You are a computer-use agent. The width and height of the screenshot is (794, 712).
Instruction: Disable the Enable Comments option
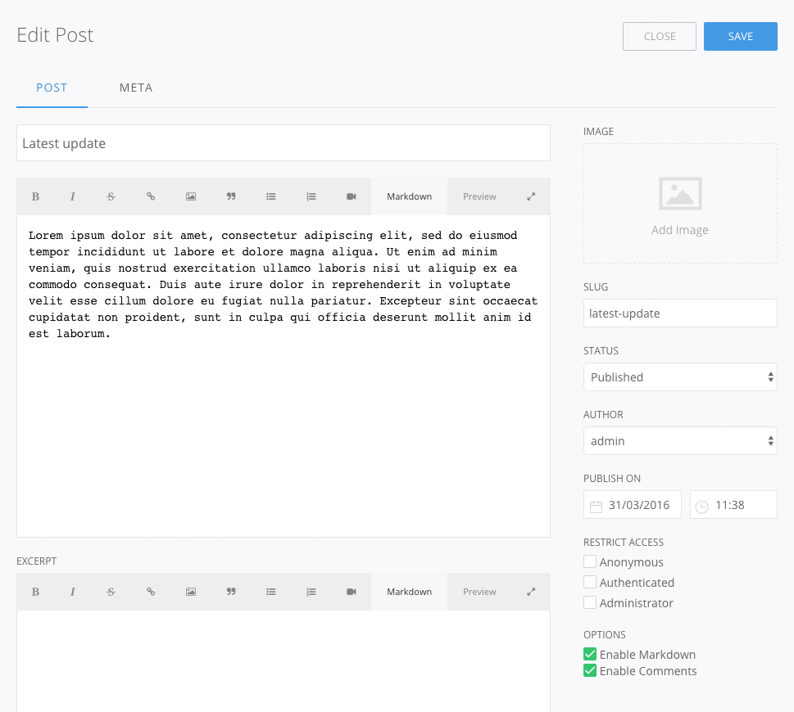(590, 671)
